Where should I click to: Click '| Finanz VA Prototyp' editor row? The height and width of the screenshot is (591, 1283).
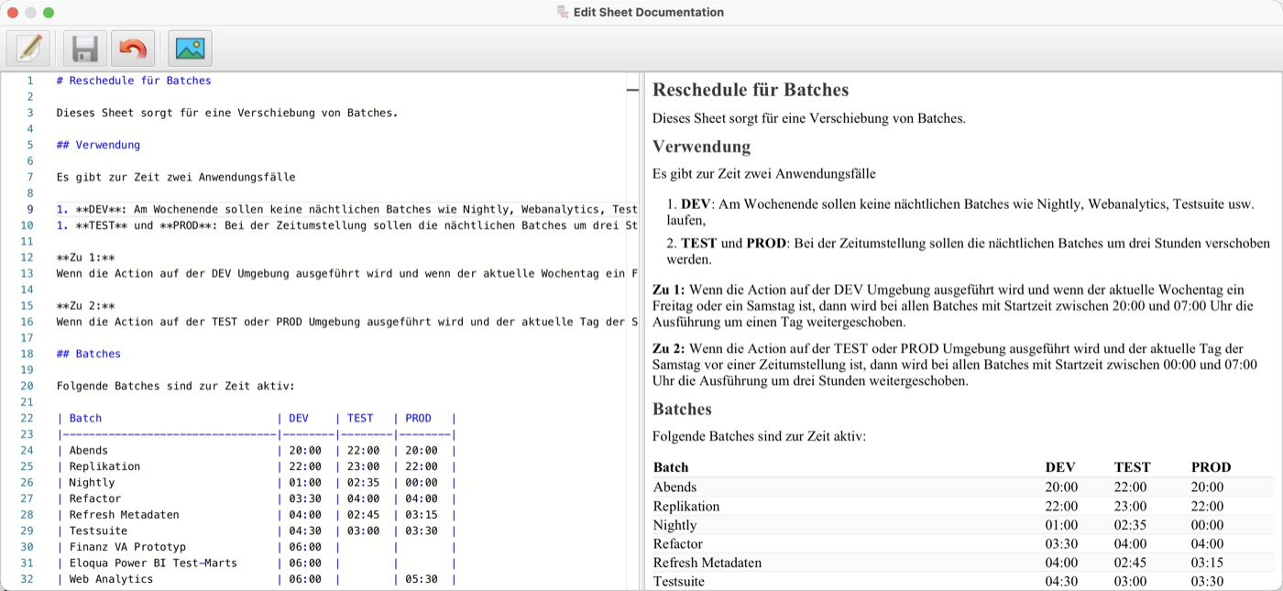pos(257,547)
